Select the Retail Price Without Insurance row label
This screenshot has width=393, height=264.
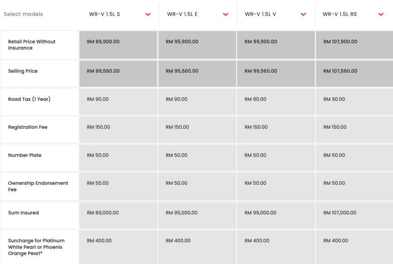pyautogui.click(x=32, y=45)
